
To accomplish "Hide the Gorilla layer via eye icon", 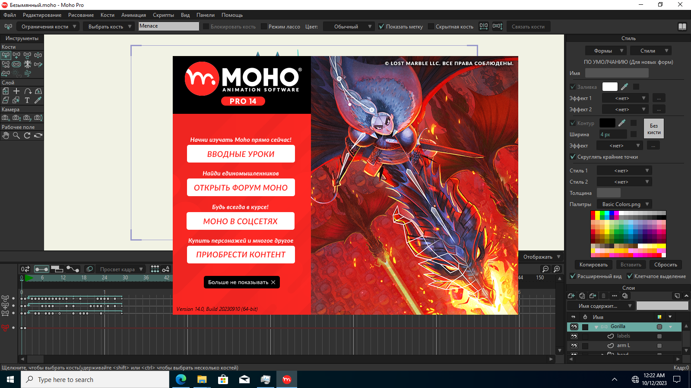I will 574,327.
